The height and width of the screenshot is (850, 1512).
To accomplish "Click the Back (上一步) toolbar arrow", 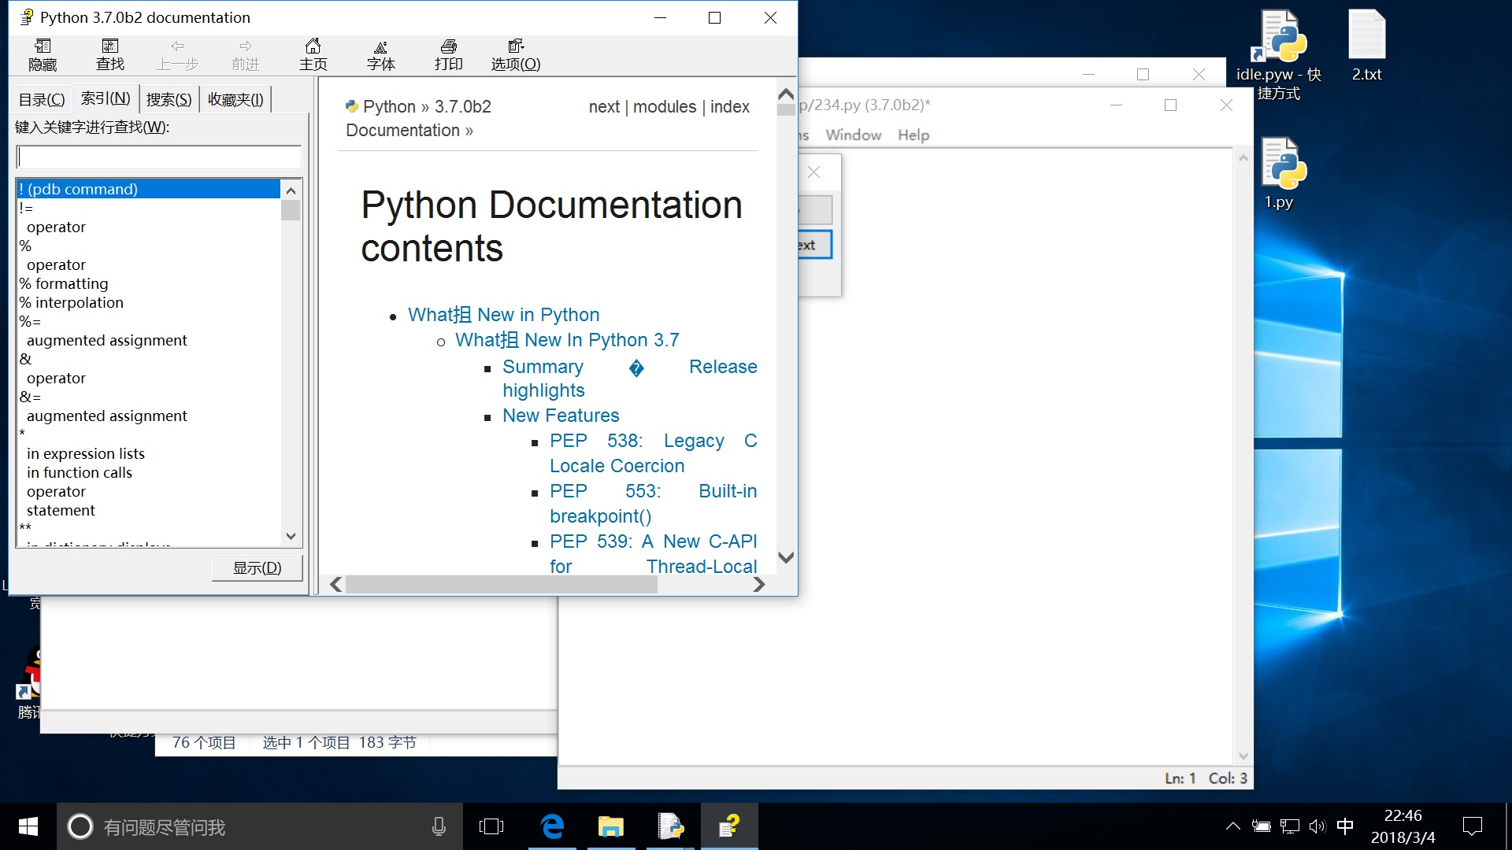I will [x=177, y=55].
